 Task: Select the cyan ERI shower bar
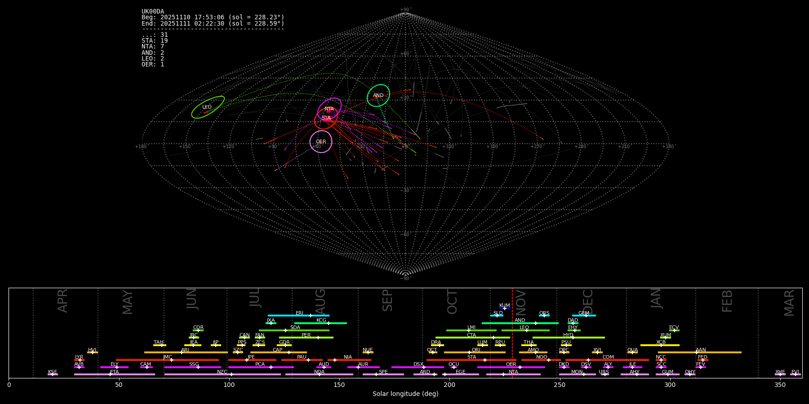(x=298, y=316)
